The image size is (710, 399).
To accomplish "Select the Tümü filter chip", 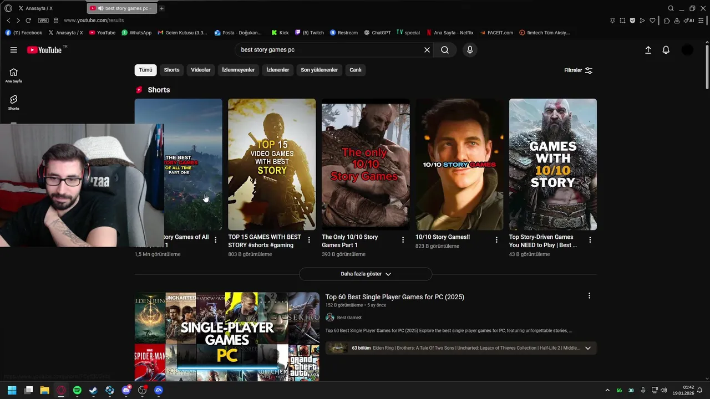I will click(145, 70).
